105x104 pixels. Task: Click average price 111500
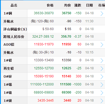[x=66, y=84]
